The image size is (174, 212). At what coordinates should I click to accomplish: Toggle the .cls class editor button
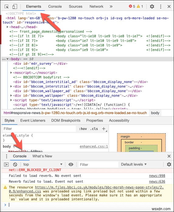click(x=94, y=129)
